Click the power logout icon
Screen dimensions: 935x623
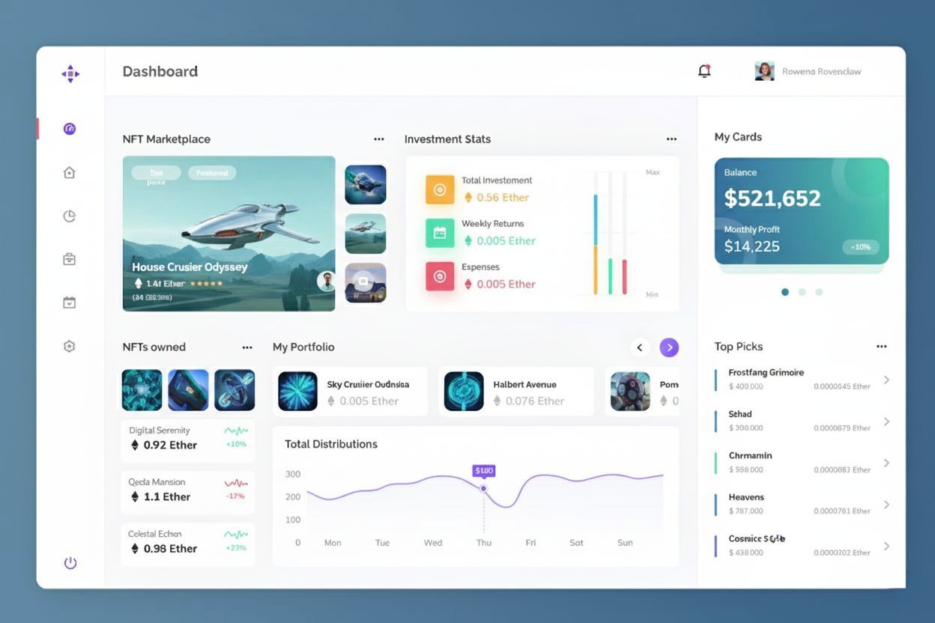(70, 563)
